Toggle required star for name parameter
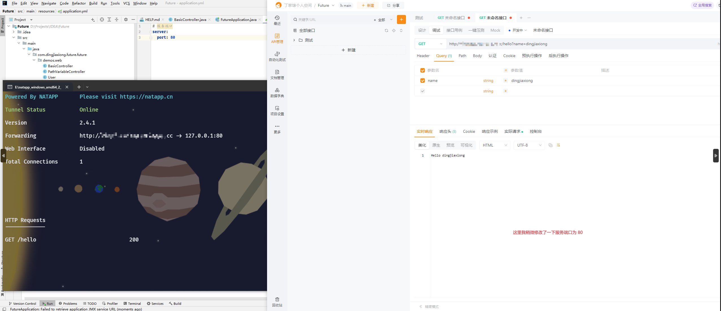 pyautogui.click(x=505, y=81)
